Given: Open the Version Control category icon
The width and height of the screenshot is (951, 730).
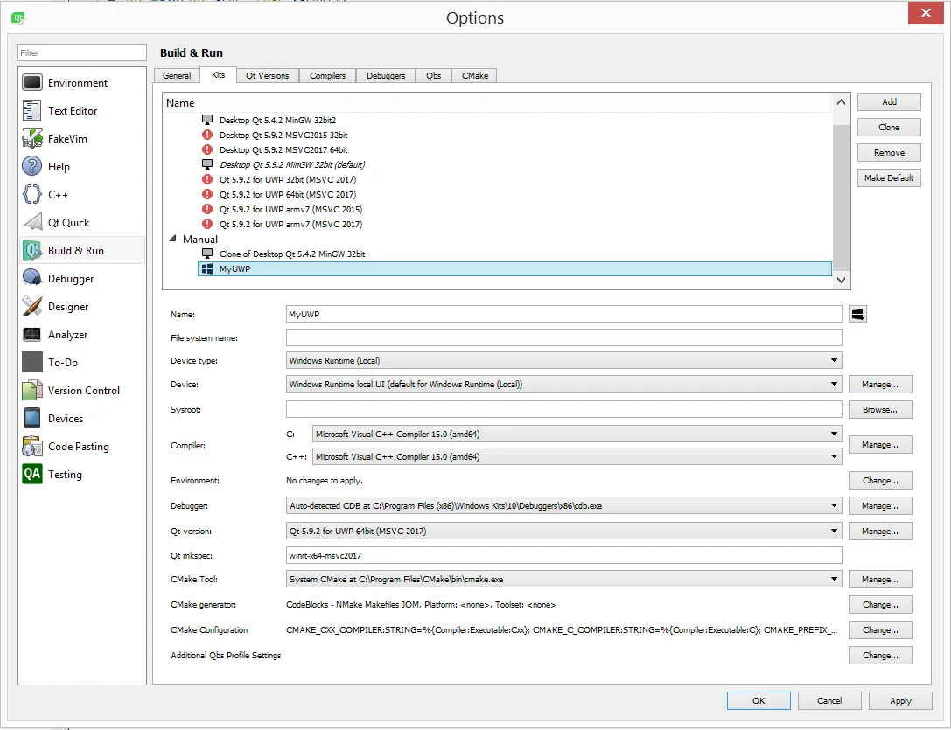Looking at the screenshot, I should click(x=32, y=391).
